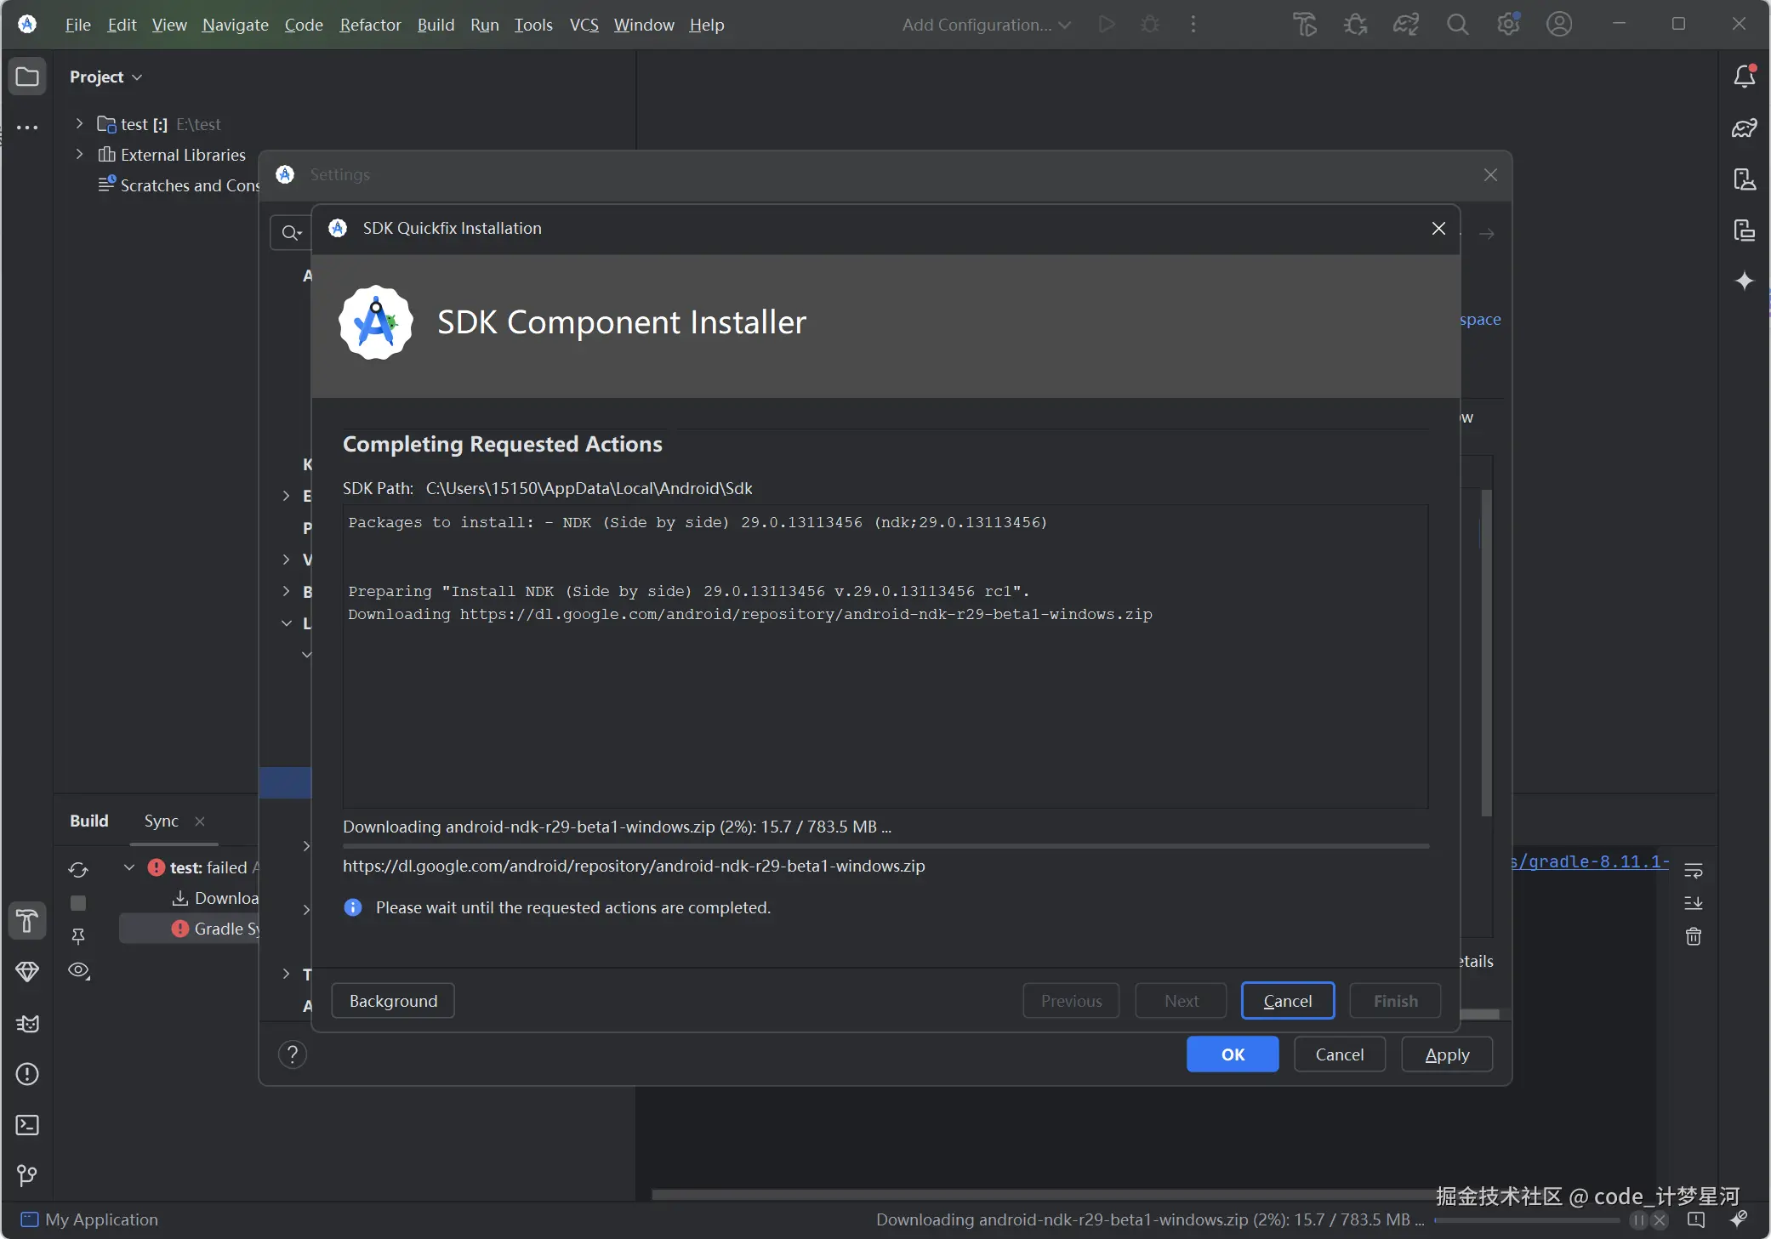Click the Gemini sparkle icon on right bar
The image size is (1771, 1239).
(x=1744, y=281)
